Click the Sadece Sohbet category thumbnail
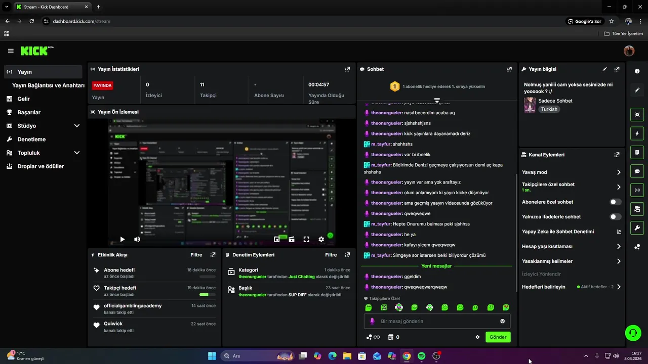This screenshot has width=648, height=364. coord(530,105)
